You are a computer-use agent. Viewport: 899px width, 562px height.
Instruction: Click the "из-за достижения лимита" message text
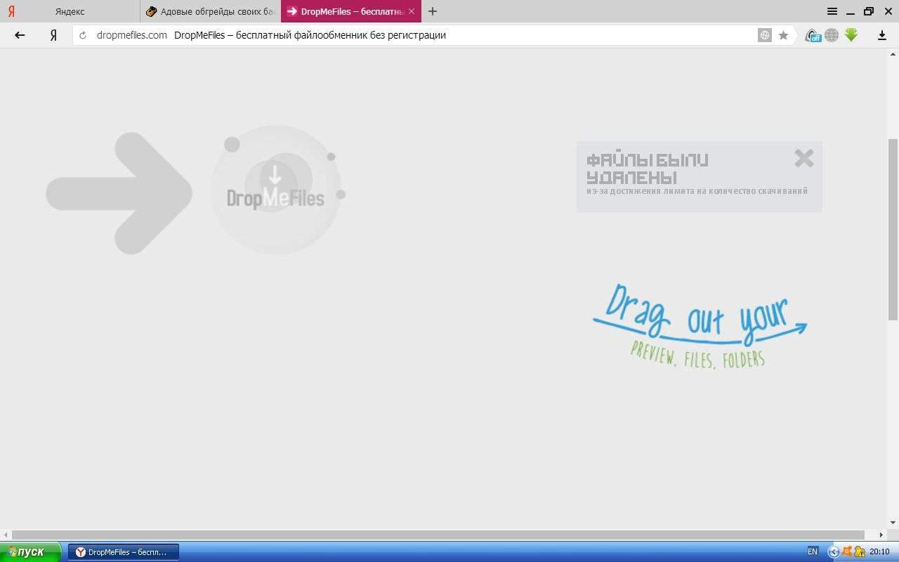(x=697, y=191)
